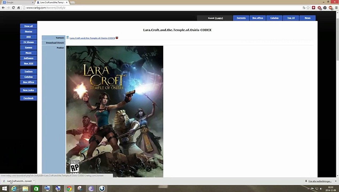The width and height of the screenshot is (339, 192).
Task: Click the translate icon in the address bar
Action: [x=304, y=8]
